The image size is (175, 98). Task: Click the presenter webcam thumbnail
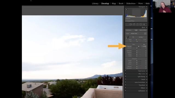tap(164, 6)
